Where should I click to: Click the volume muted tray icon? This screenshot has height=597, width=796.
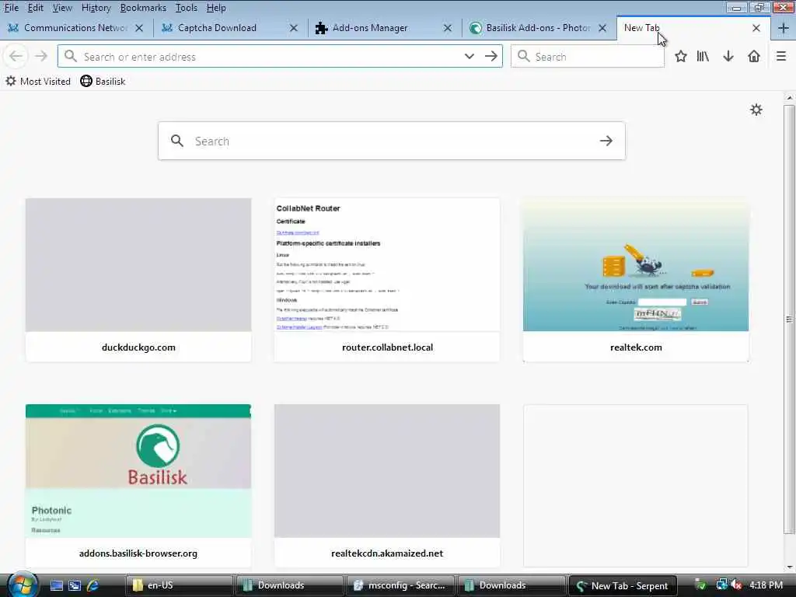click(x=737, y=585)
